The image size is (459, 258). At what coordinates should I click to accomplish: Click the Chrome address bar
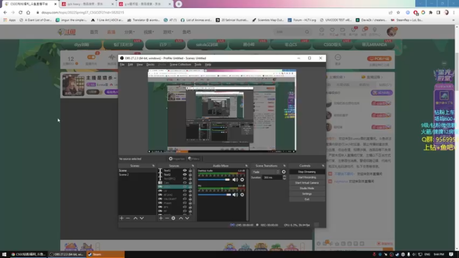pos(211,13)
